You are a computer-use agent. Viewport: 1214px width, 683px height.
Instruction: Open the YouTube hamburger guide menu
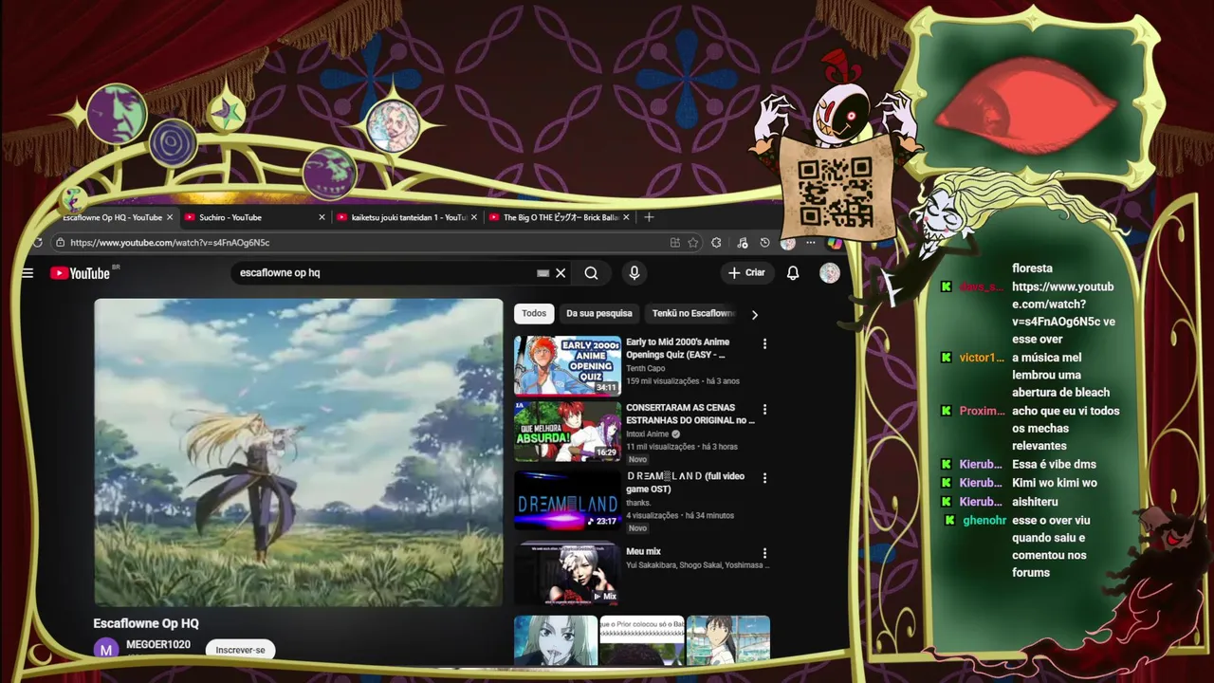coord(28,273)
